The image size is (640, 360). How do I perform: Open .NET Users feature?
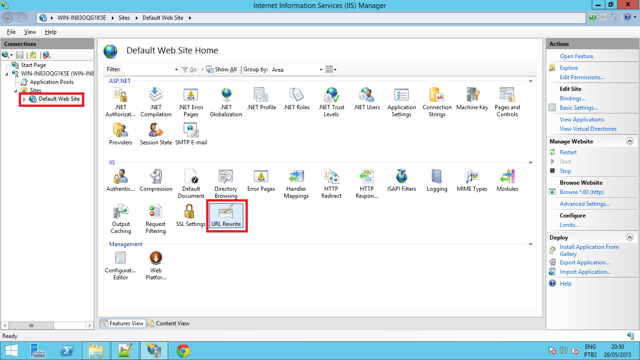pos(366,98)
